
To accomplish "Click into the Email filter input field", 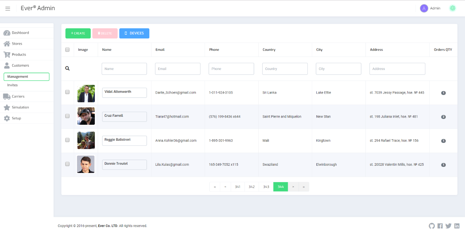I will [178, 69].
